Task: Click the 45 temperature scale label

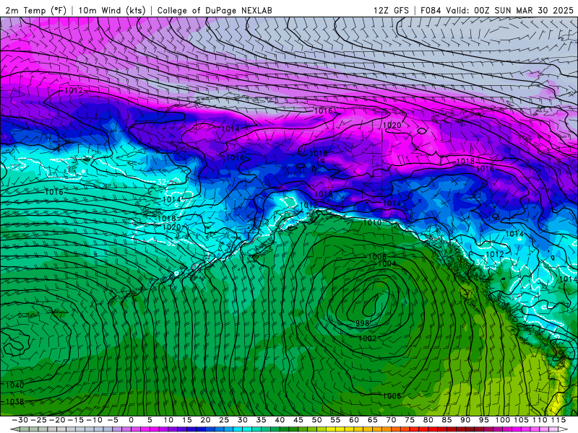Action: 298,420
